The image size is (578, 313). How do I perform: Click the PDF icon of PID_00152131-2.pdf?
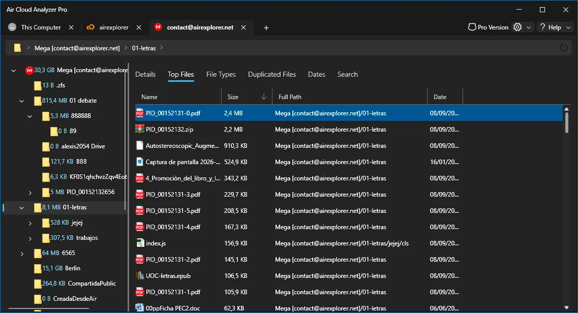point(139,259)
